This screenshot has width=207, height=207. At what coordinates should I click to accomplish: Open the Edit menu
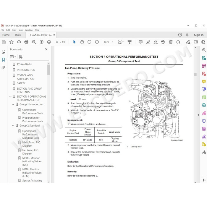click(8, 30)
